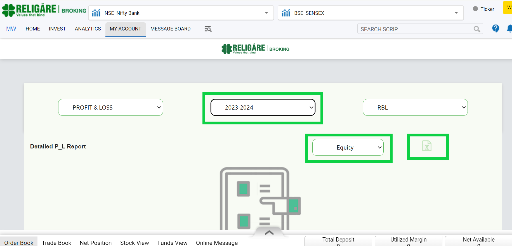Expand the RBL dropdown
This screenshot has height=246, width=512.
click(x=415, y=107)
